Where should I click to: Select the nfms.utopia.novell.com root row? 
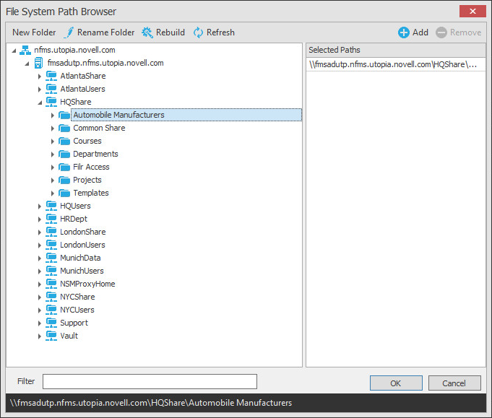pyautogui.click(x=74, y=50)
